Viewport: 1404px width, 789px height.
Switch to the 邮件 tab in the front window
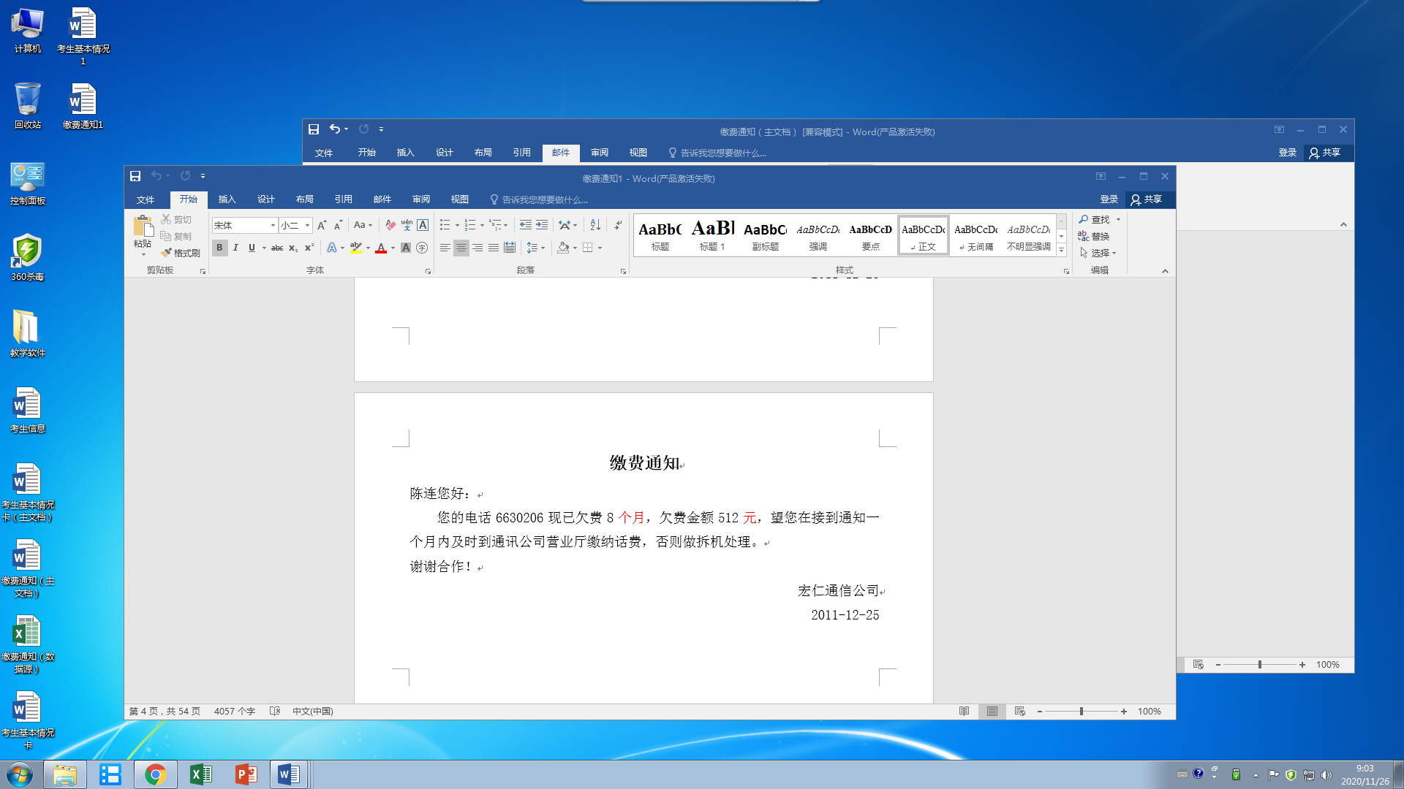[382, 199]
